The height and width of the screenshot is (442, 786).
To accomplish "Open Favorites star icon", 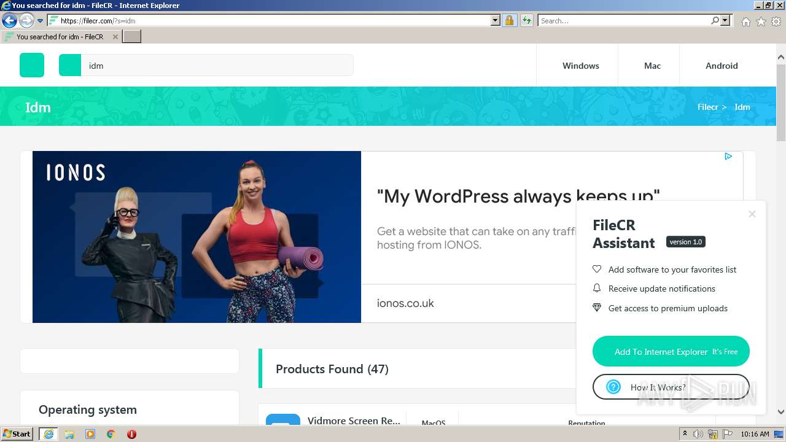I will tap(761, 21).
